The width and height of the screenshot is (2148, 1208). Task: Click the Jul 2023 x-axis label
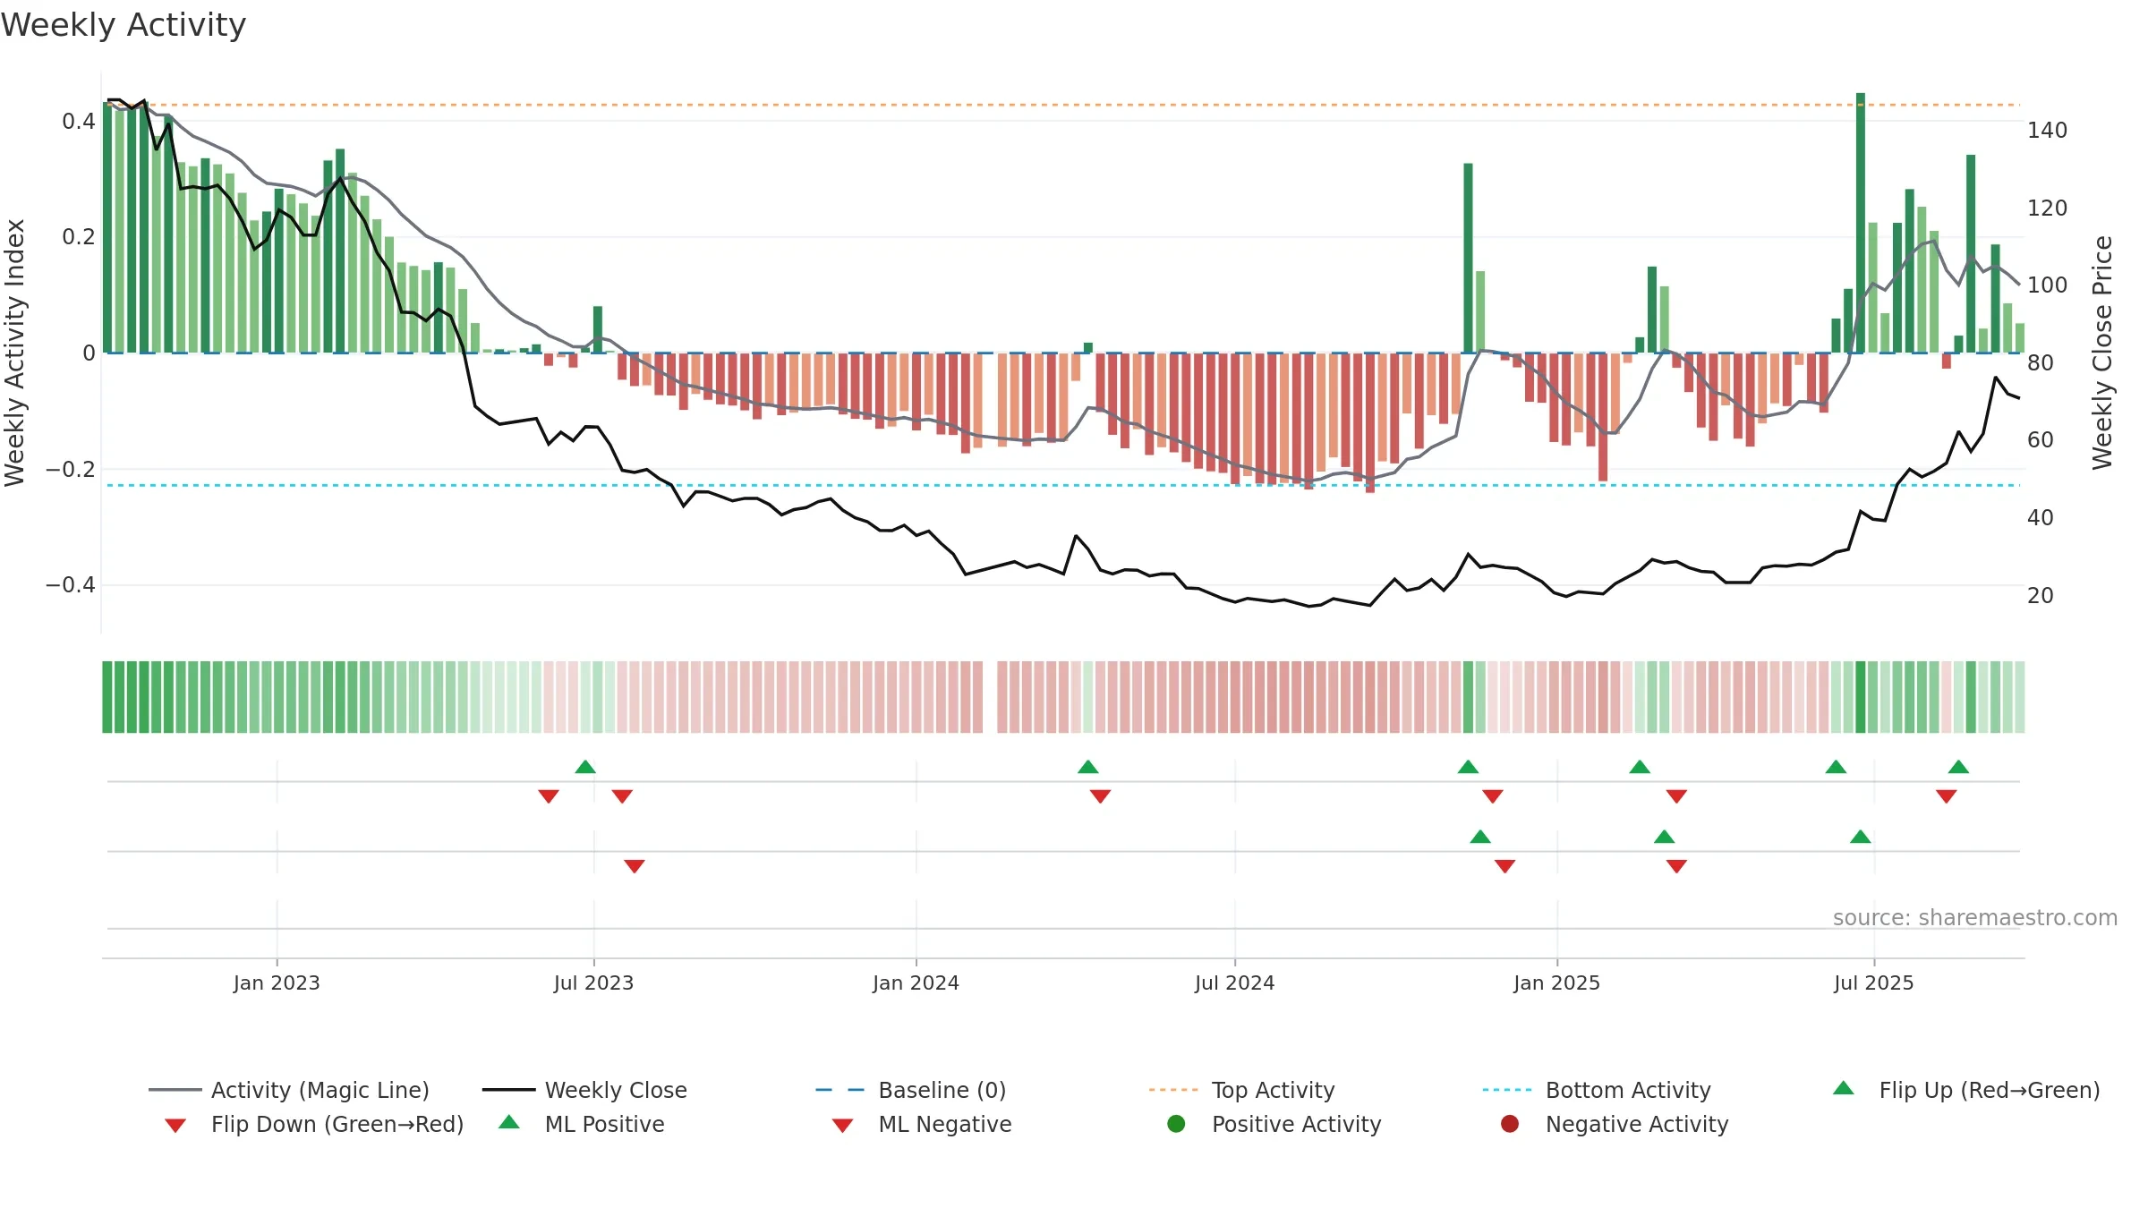pyautogui.click(x=593, y=983)
